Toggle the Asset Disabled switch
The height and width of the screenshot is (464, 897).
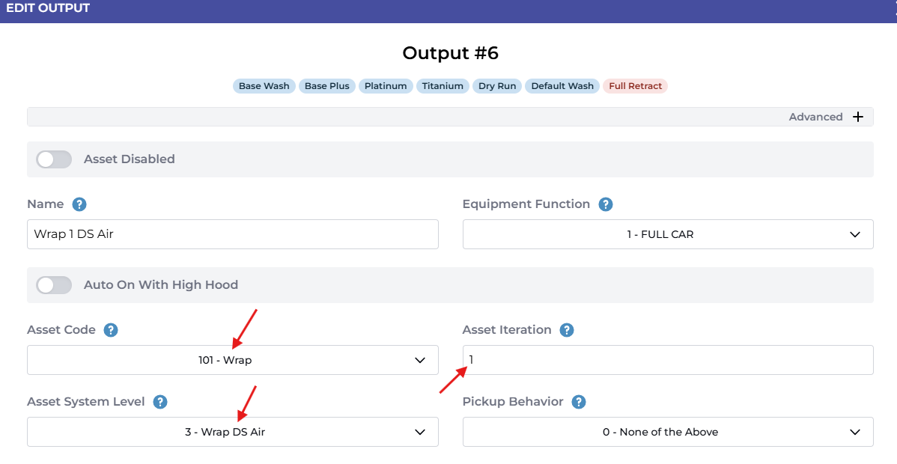[54, 159]
